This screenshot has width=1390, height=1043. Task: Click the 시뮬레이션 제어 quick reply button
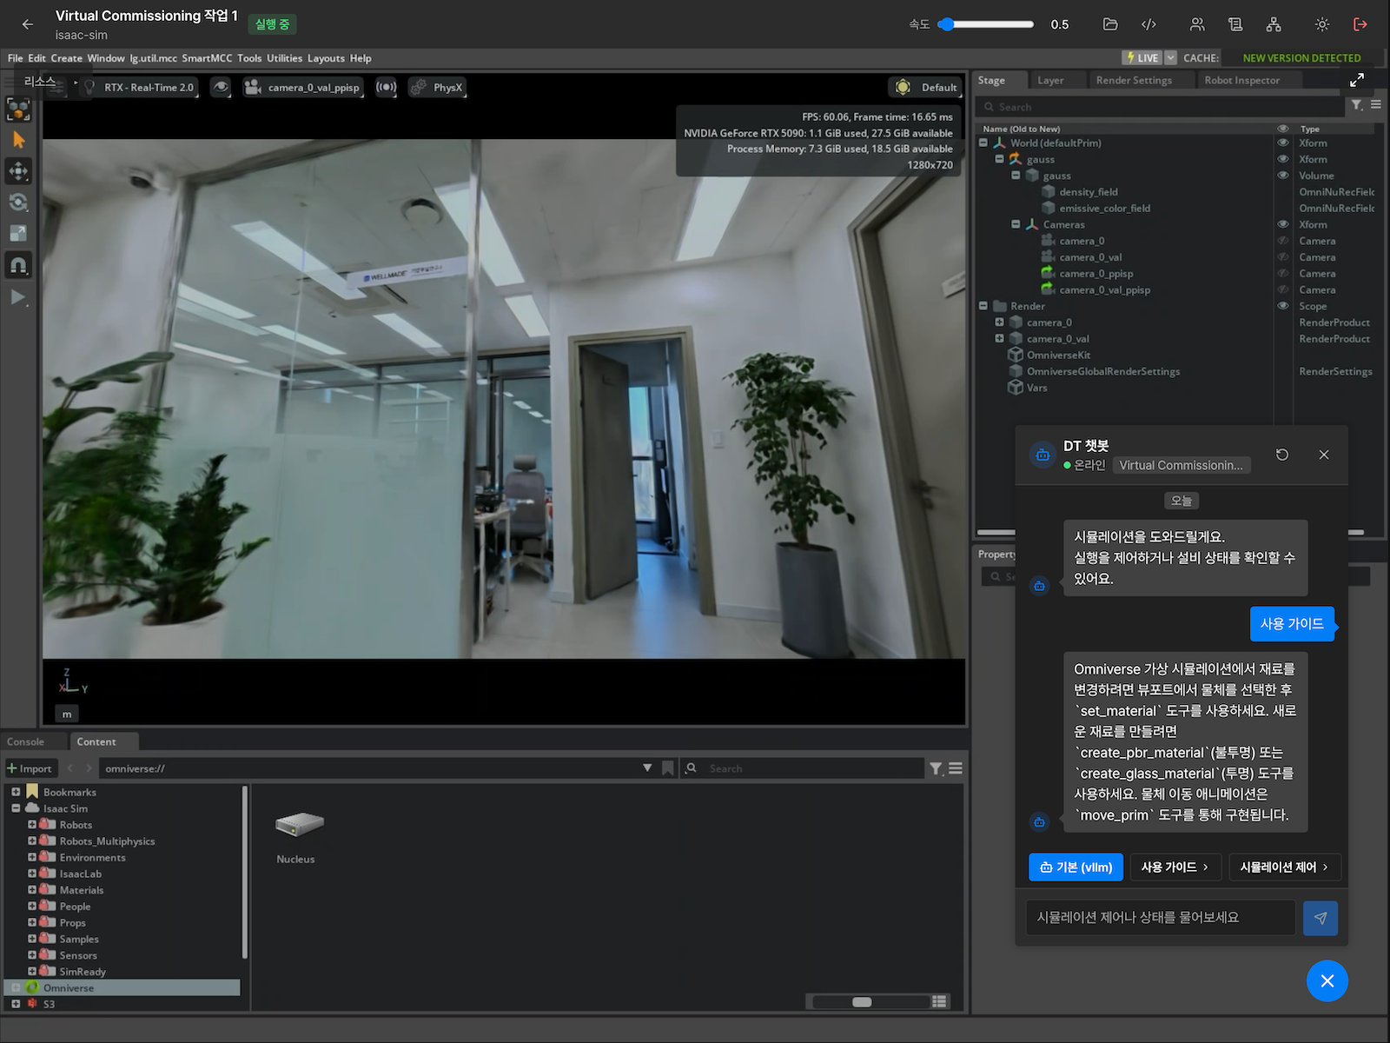[x=1285, y=867]
